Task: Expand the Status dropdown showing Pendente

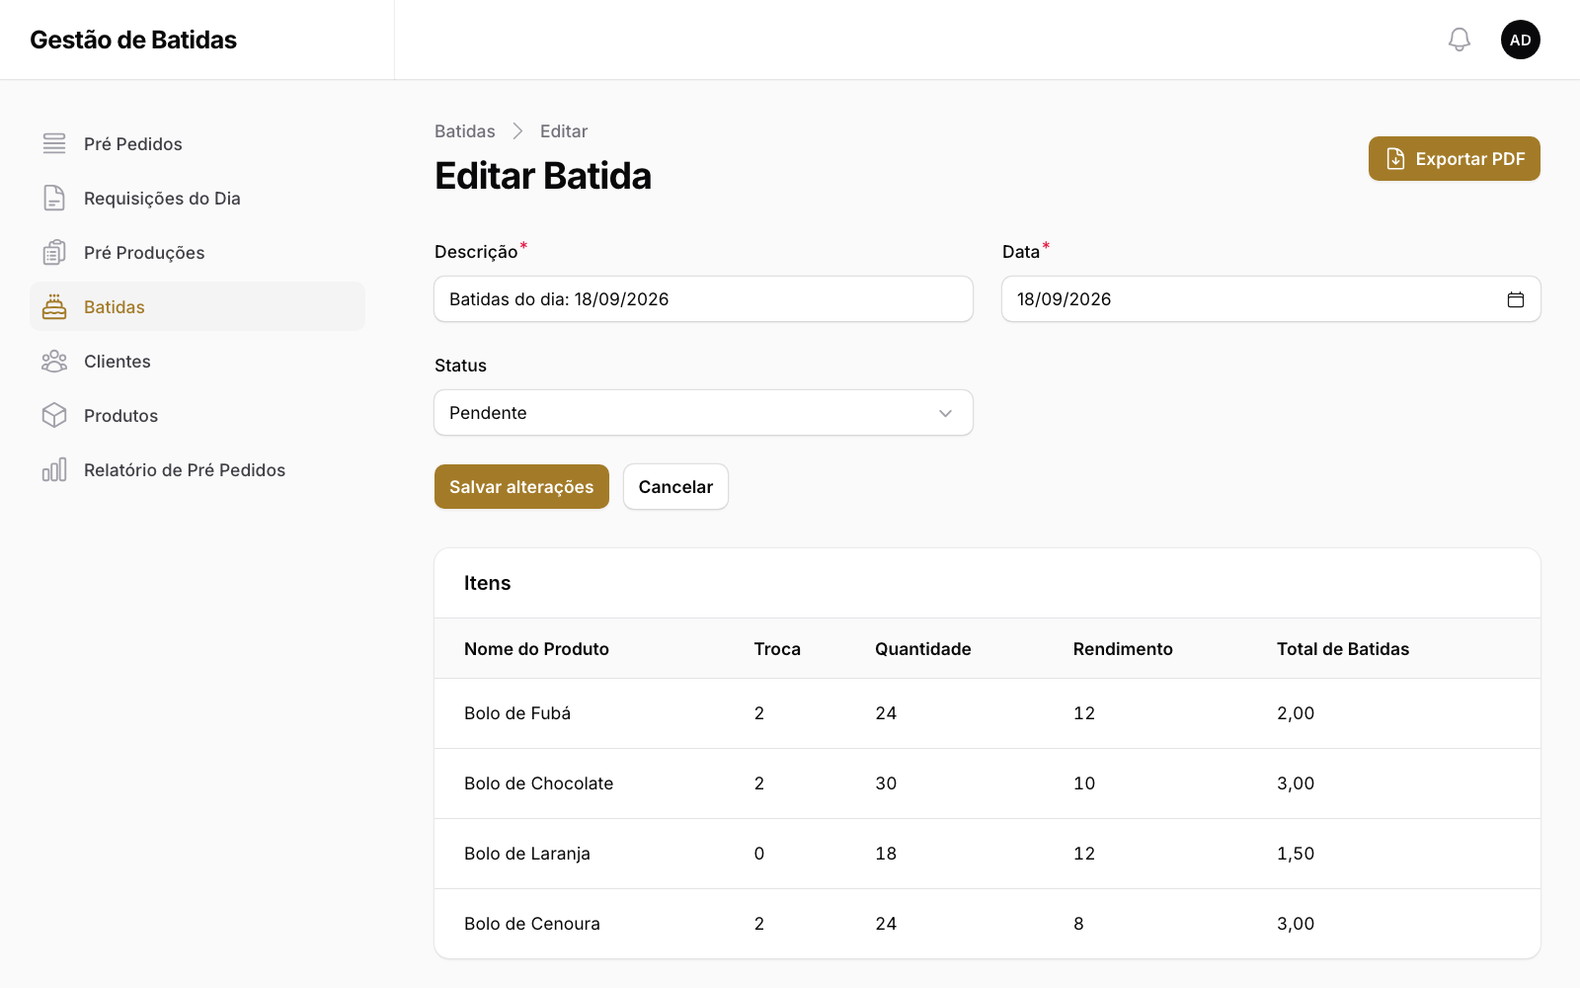Action: (x=703, y=413)
